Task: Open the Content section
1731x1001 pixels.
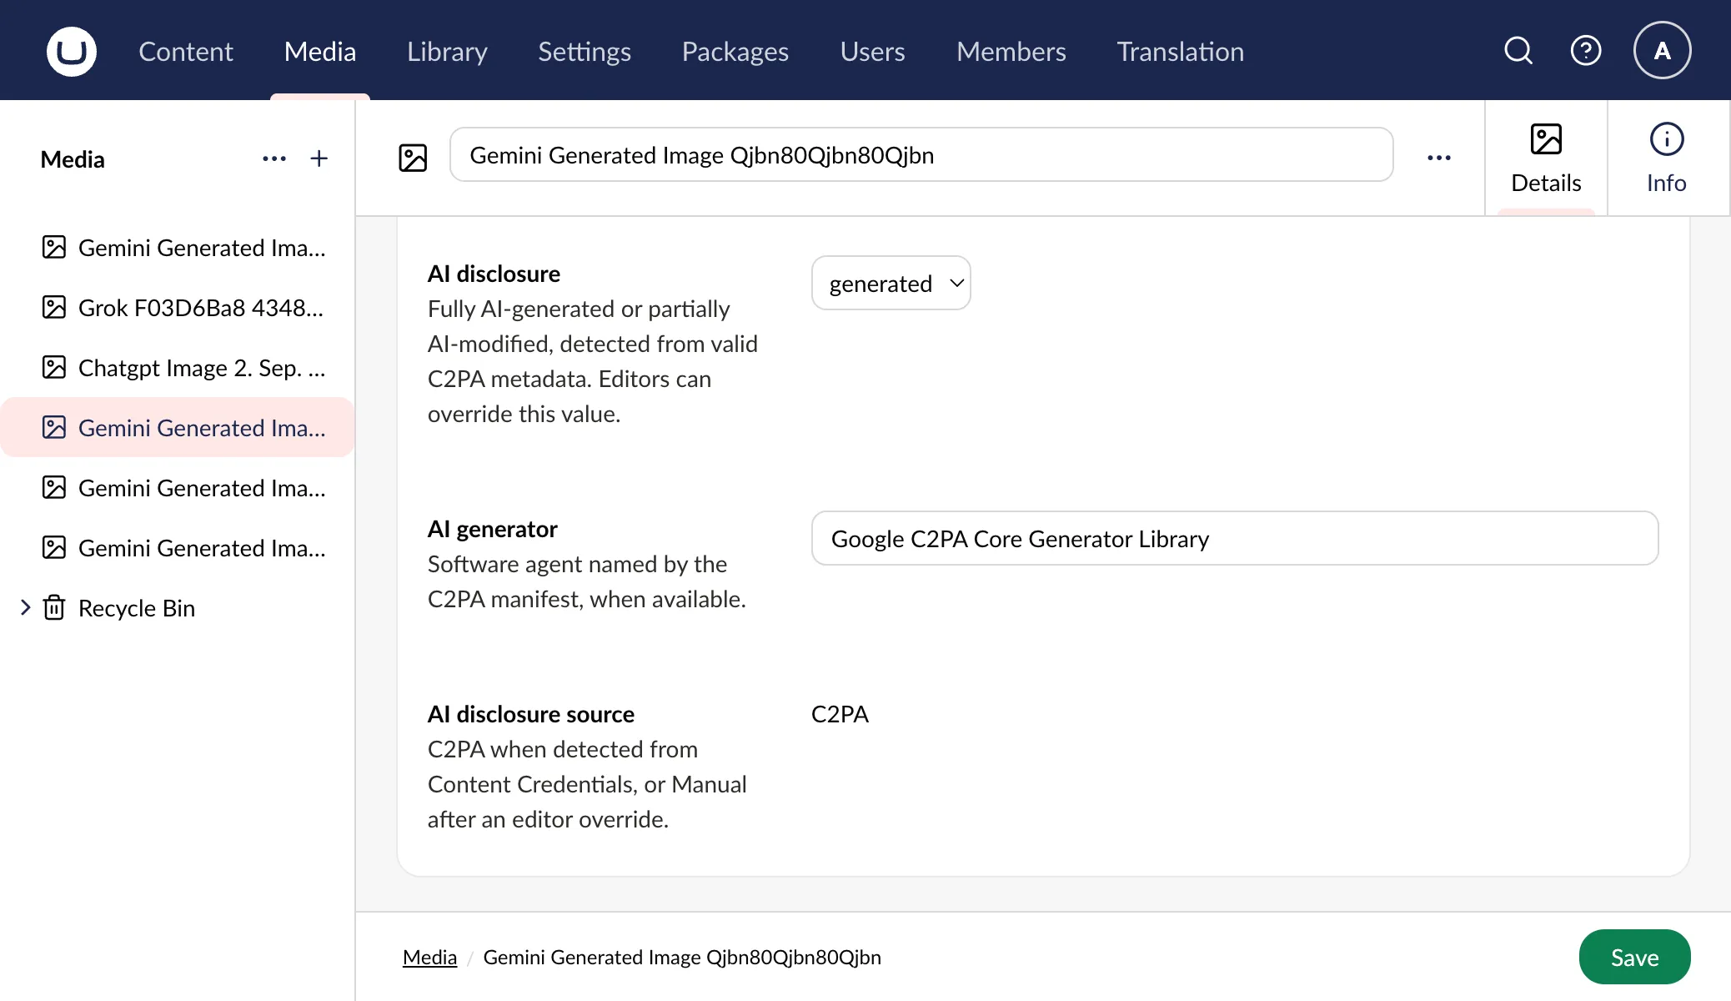Action: (185, 52)
